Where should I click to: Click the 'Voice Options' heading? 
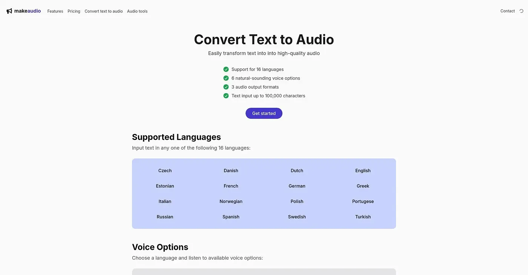click(160, 247)
